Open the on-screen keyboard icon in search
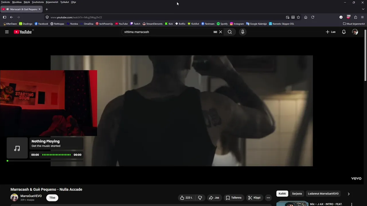 (x=215, y=32)
